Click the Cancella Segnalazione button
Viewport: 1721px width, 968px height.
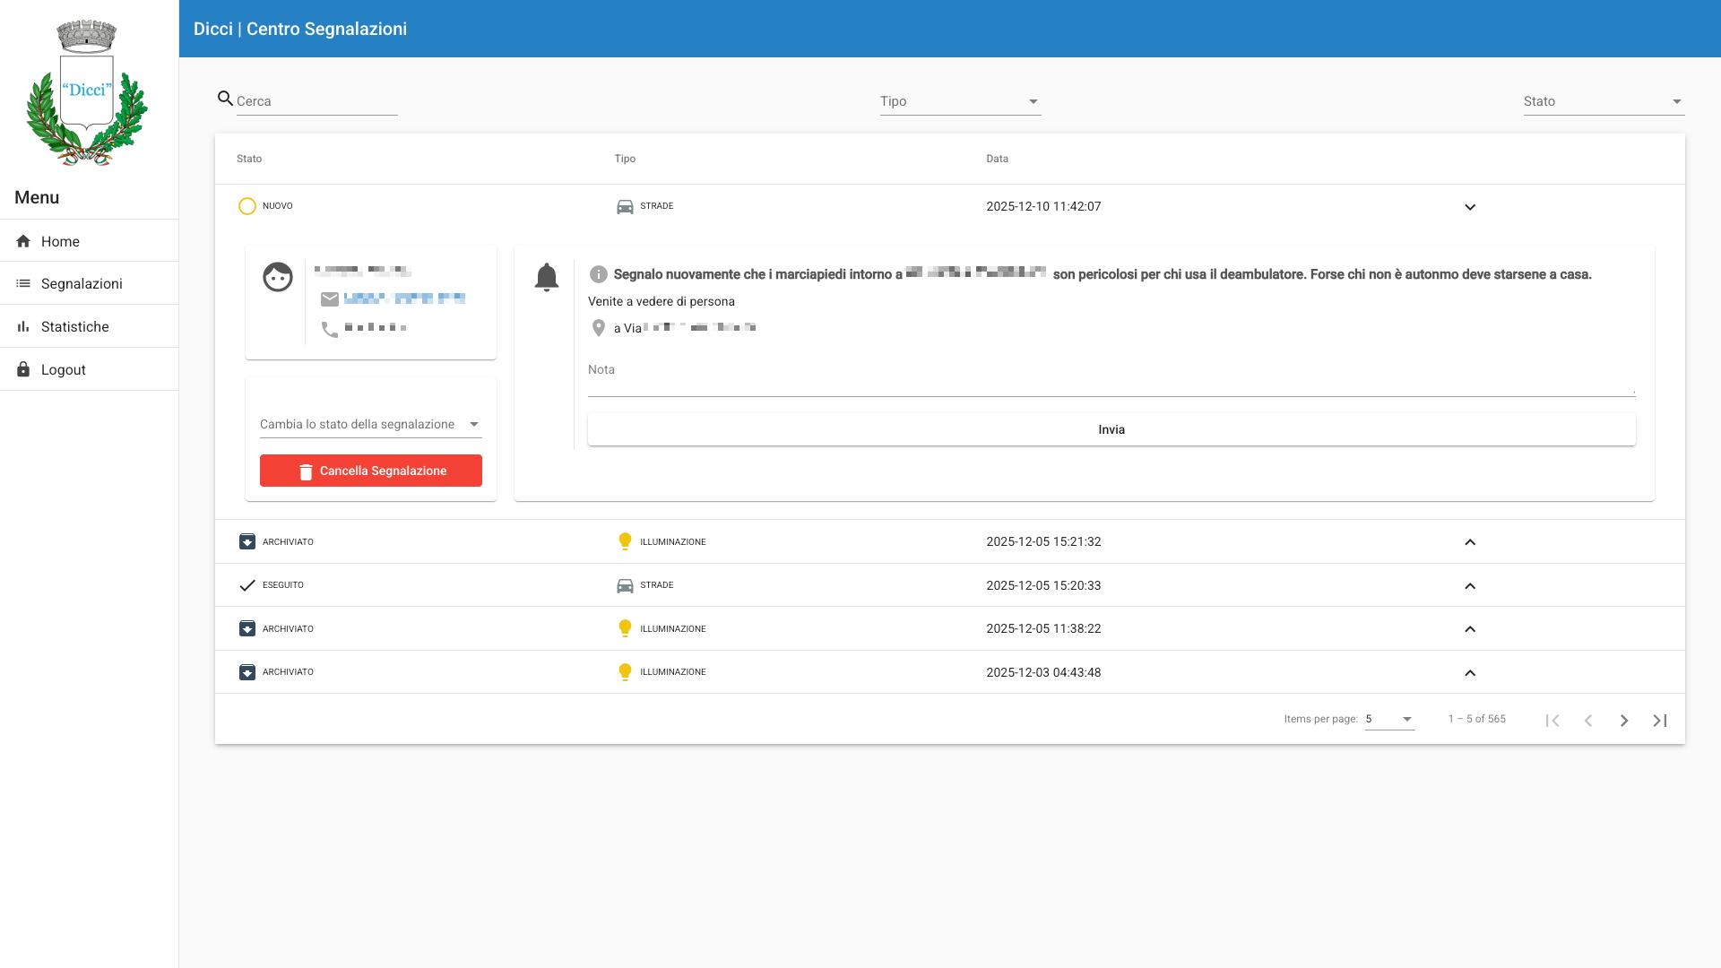click(371, 471)
